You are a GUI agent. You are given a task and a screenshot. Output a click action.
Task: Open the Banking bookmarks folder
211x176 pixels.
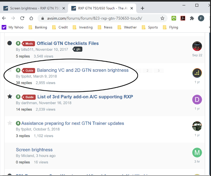pyautogui.click(x=38, y=27)
